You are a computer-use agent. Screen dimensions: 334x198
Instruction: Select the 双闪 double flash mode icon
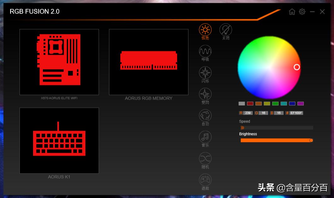pyautogui.click(x=205, y=94)
